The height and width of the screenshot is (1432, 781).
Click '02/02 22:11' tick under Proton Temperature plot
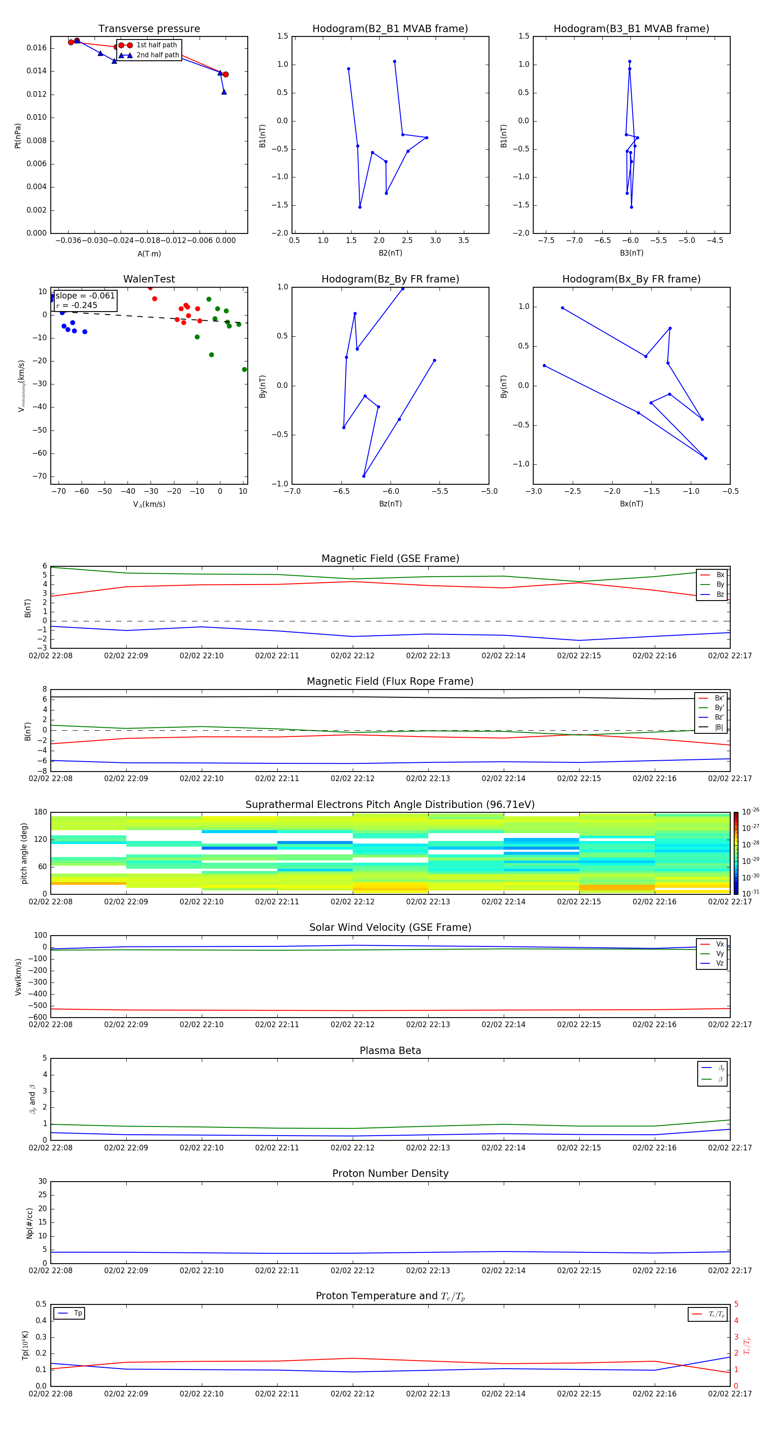point(277,1394)
